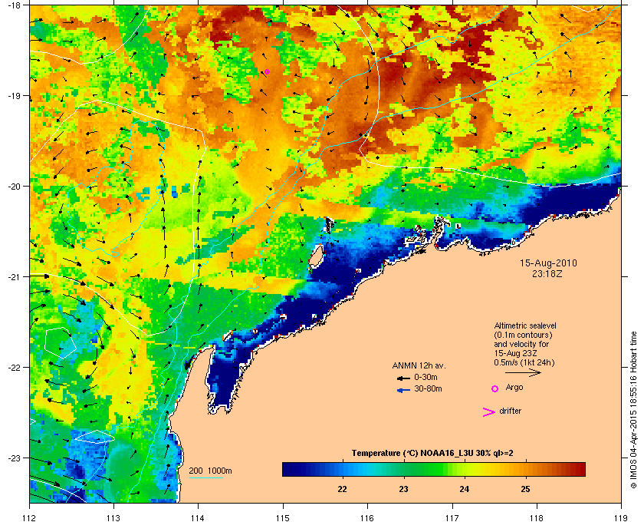Click the longitude axis label 116
644x522 pixels.
[367, 518]
